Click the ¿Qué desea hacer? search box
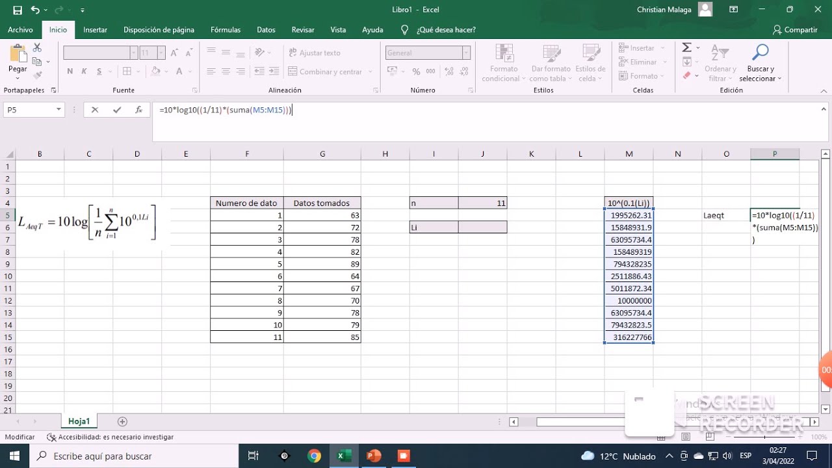 pos(439,30)
